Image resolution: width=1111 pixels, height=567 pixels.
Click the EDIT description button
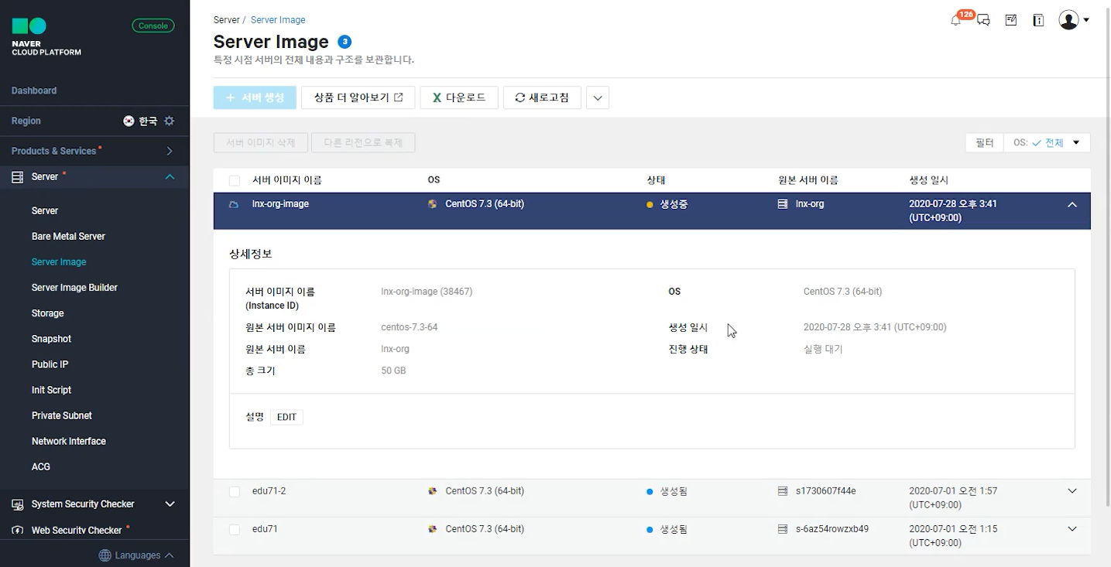[286, 417]
